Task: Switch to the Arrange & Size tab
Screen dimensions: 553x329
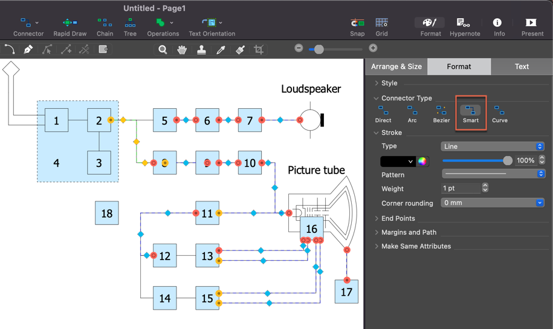Action: click(396, 67)
